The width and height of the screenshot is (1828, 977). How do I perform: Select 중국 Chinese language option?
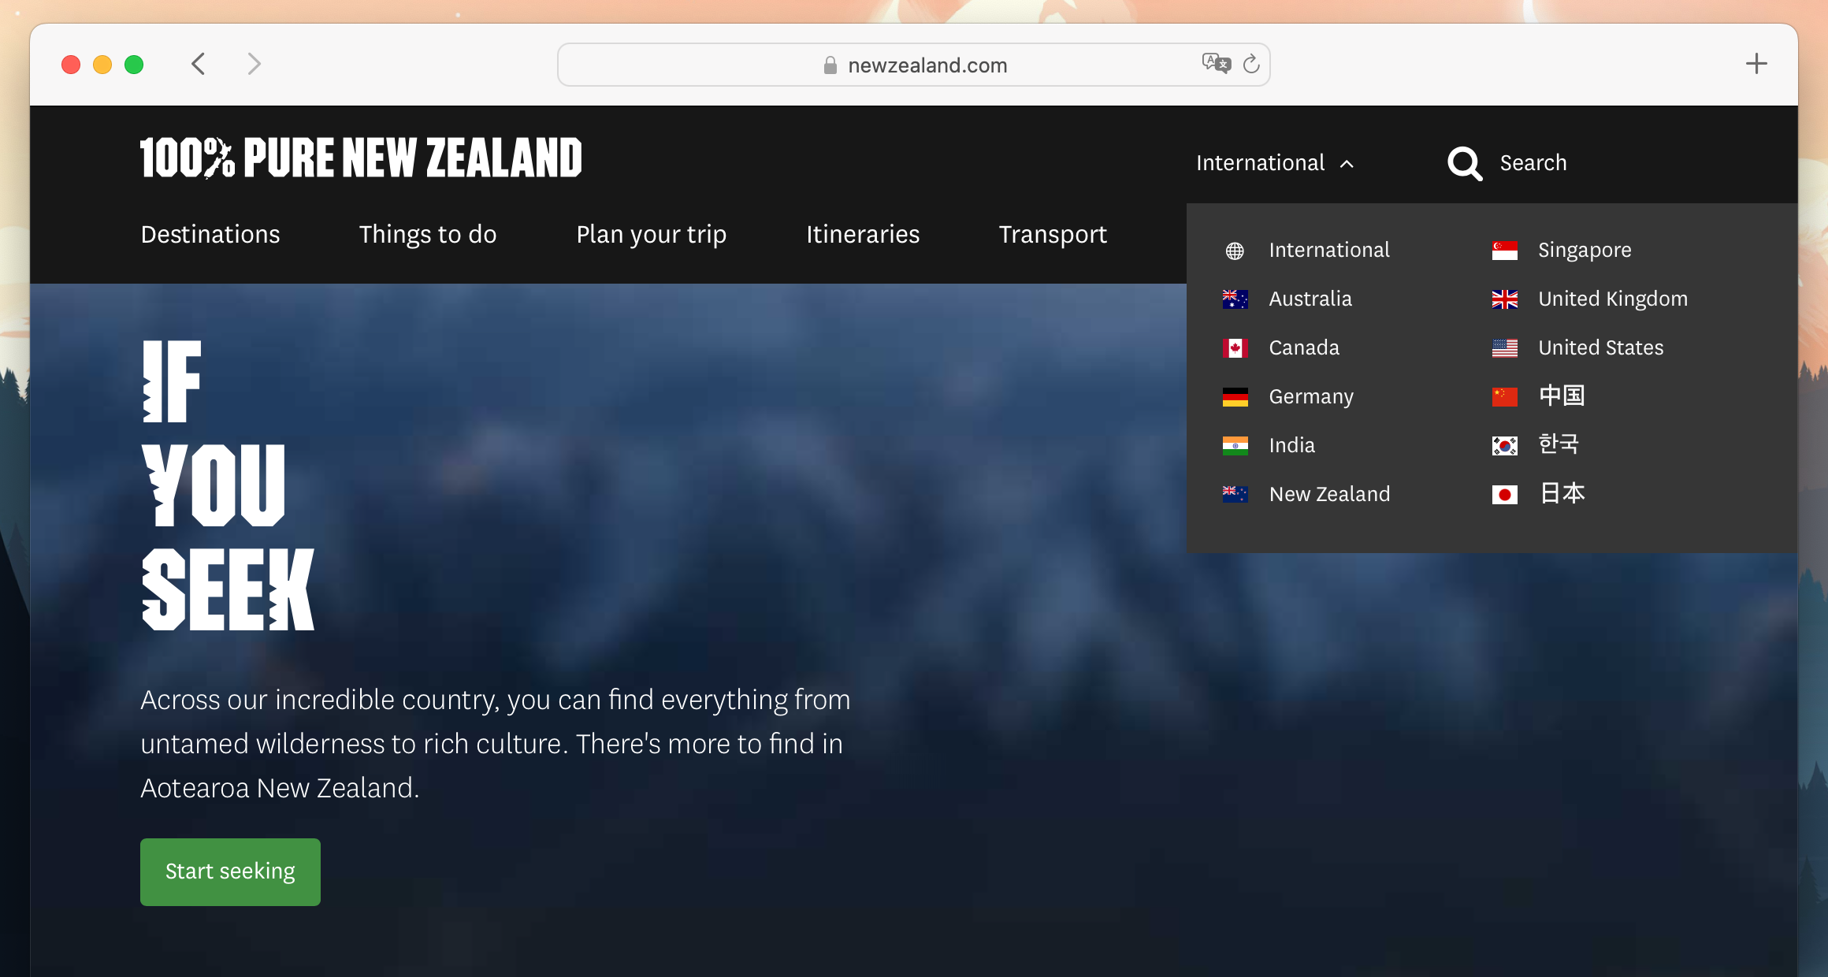(x=1559, y=394)
